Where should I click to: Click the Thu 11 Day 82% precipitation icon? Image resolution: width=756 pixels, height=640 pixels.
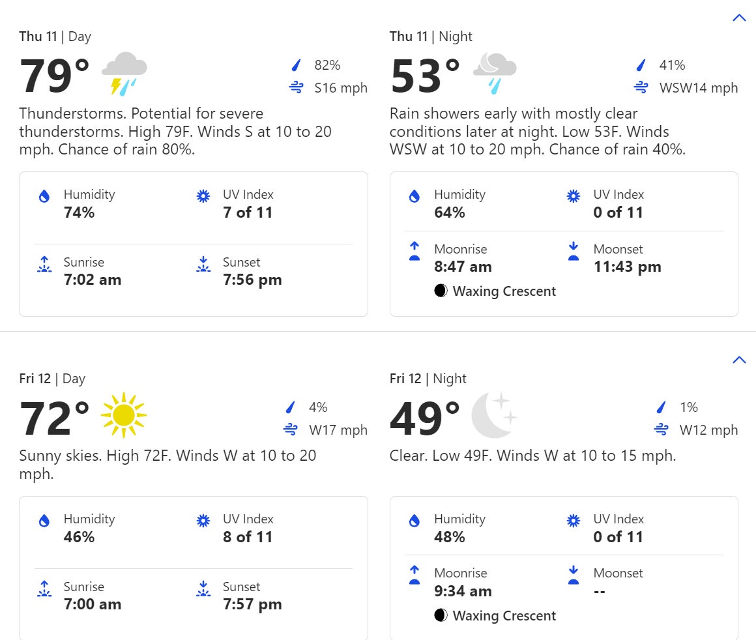[x=297, y=65]
